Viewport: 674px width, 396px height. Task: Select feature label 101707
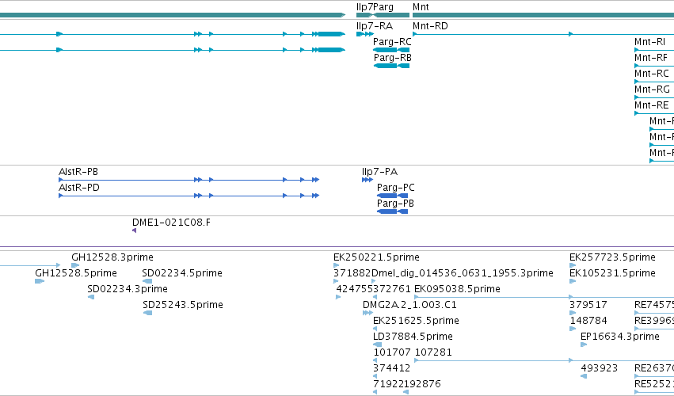[392, 353]
